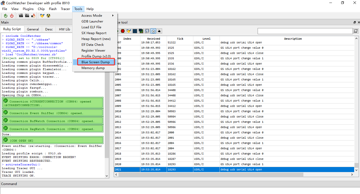Click received time 19:53:02.017 in row 2014
Viewport: 360px width, 194px height.
point(151,132)
